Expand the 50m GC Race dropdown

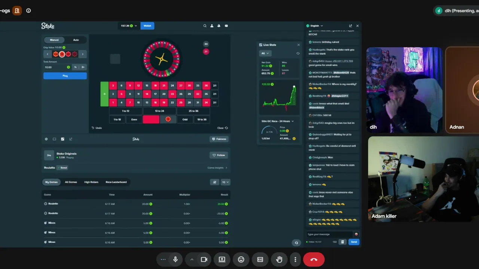coord(277,121)
